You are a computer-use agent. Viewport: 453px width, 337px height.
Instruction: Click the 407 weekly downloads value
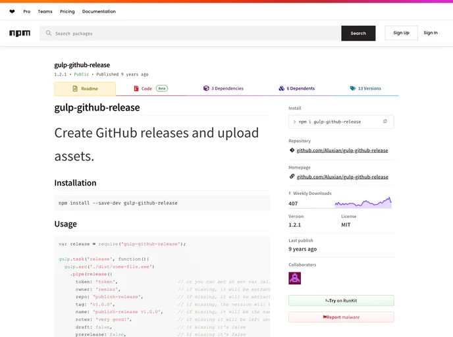pyautogui.click(x=293, y=203)
